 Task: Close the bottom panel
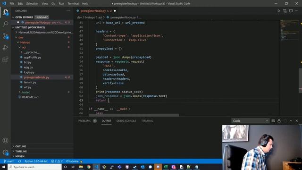[297, 121]
